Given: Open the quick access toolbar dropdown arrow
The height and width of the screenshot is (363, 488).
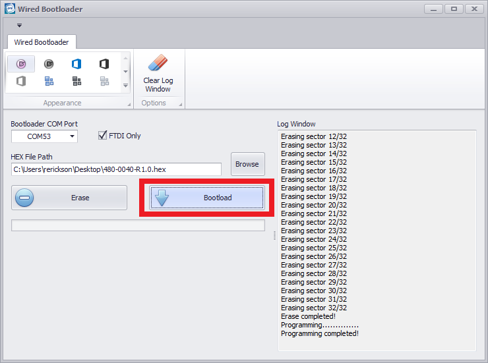Looking at the screenshot, I should point(19,26).
